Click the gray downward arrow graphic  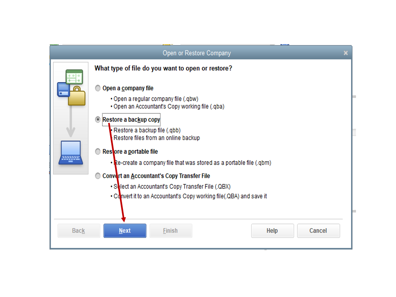click(x=71, y=121)
